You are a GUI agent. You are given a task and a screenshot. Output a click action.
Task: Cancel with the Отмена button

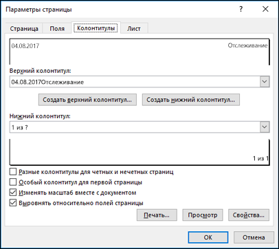click(254, 237)
